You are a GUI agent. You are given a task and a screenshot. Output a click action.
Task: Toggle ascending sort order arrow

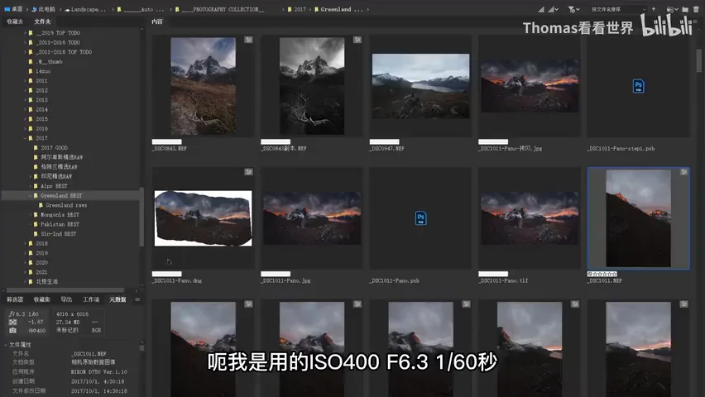point(654,9)
